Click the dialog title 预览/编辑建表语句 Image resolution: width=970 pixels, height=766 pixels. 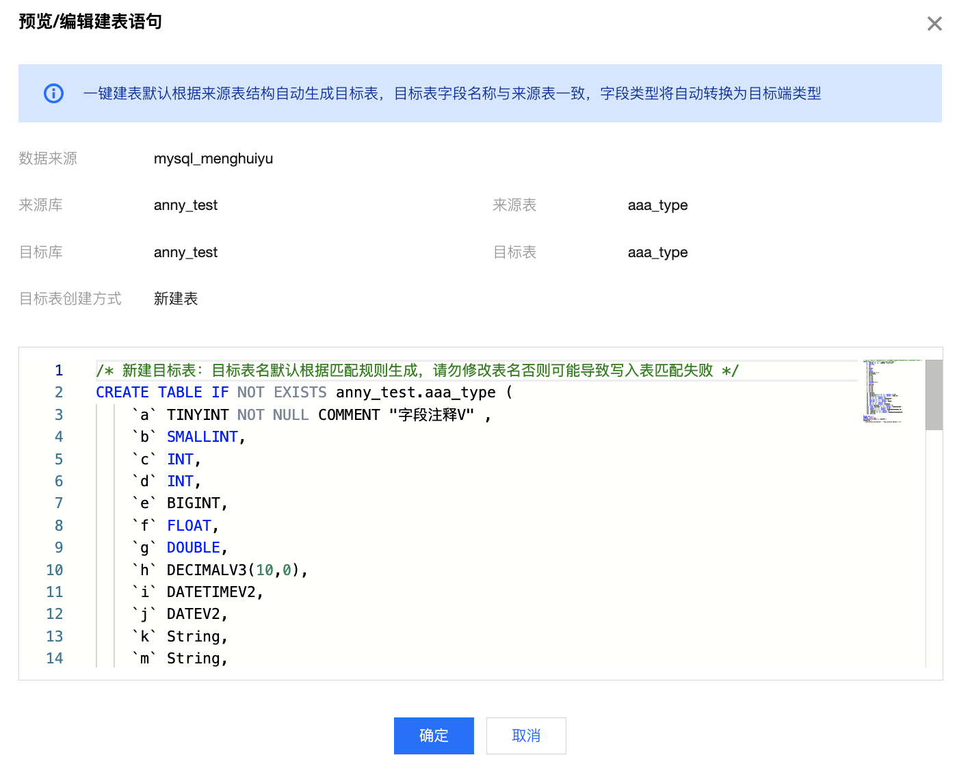coord(90,22)
